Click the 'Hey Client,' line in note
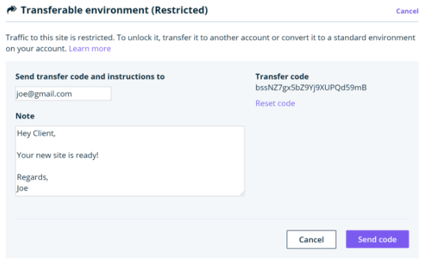 pos(36,133)
